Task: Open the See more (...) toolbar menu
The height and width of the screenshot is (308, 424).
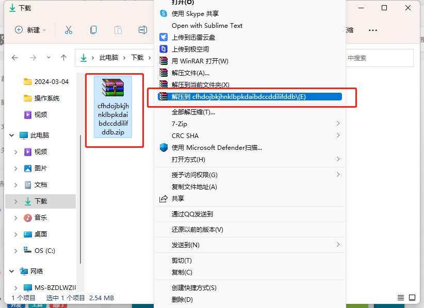Action: click(x=372, y=30)
